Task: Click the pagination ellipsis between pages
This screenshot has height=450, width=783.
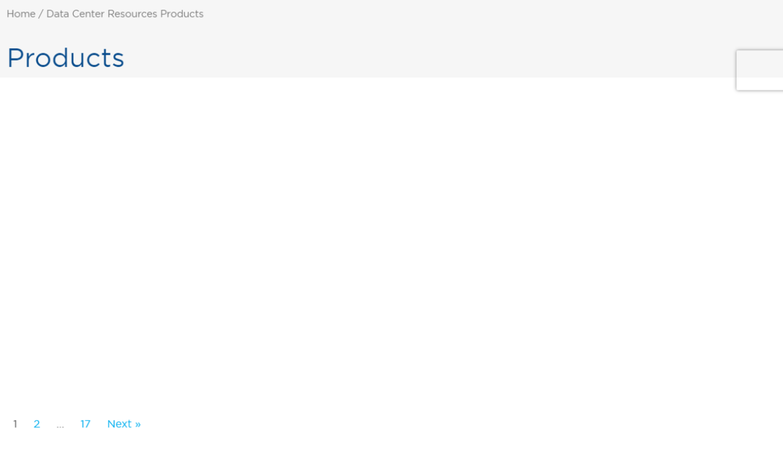Action: [x=60, y=425]
